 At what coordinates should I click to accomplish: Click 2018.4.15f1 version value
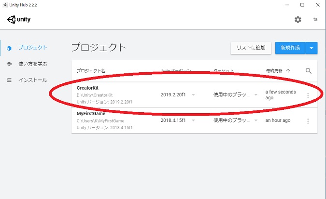173,120
